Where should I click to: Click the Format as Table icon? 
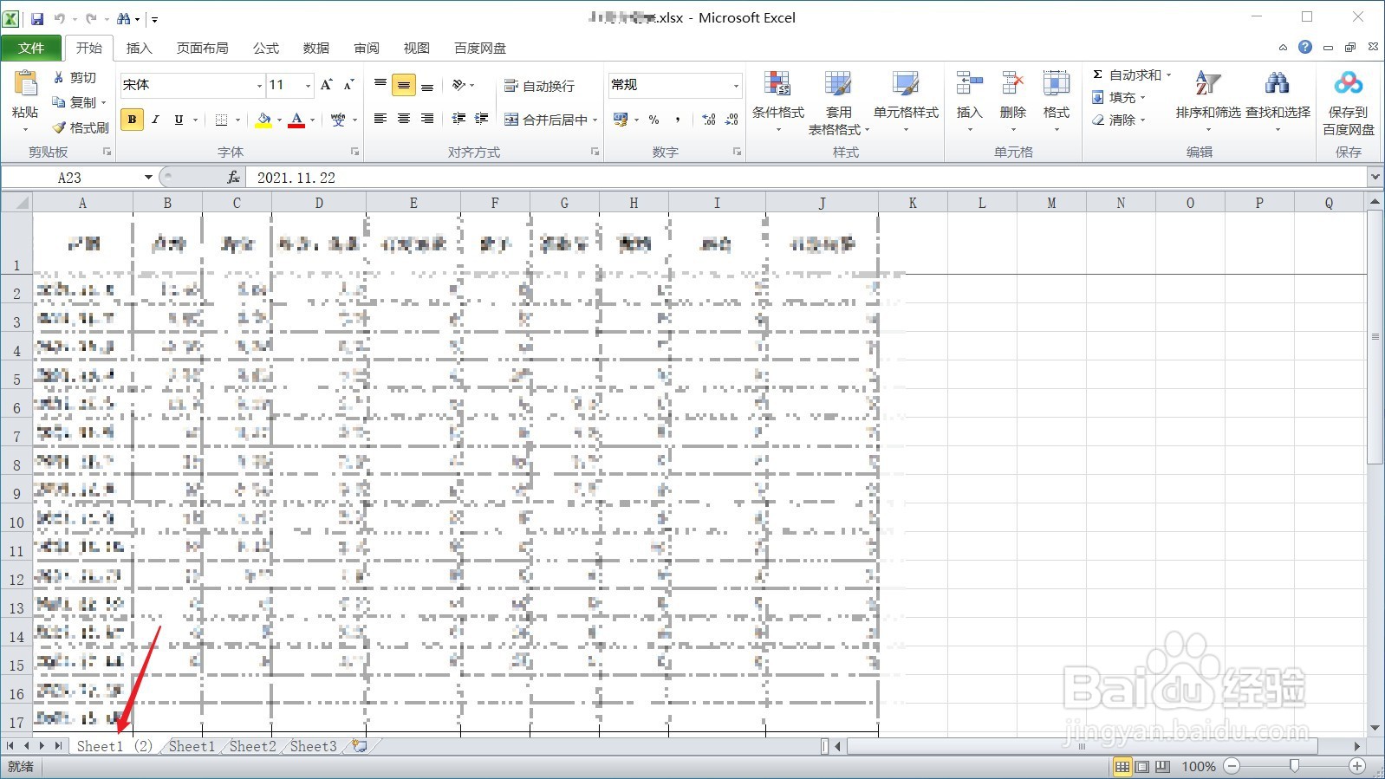[x=838, y=84]
